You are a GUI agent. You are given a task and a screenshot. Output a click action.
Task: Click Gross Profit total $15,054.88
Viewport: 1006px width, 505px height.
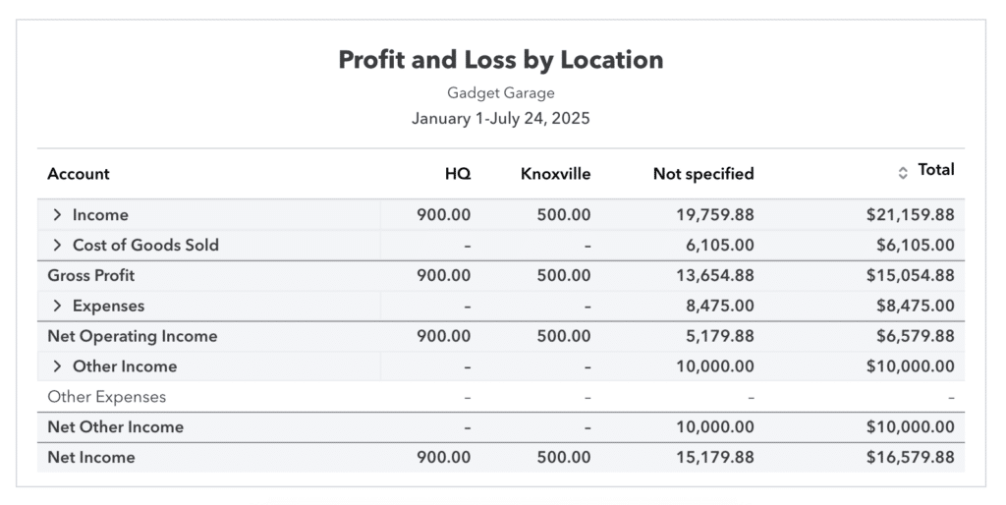click(x=911, y=275)
